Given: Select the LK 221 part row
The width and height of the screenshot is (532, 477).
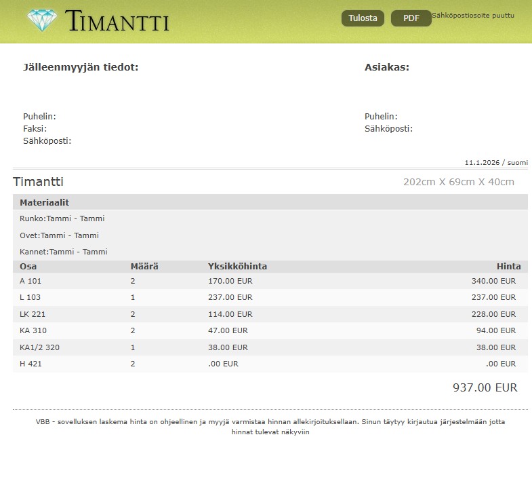Looking at the screenshot, I should pyautogui.click(x=270, y=314).
